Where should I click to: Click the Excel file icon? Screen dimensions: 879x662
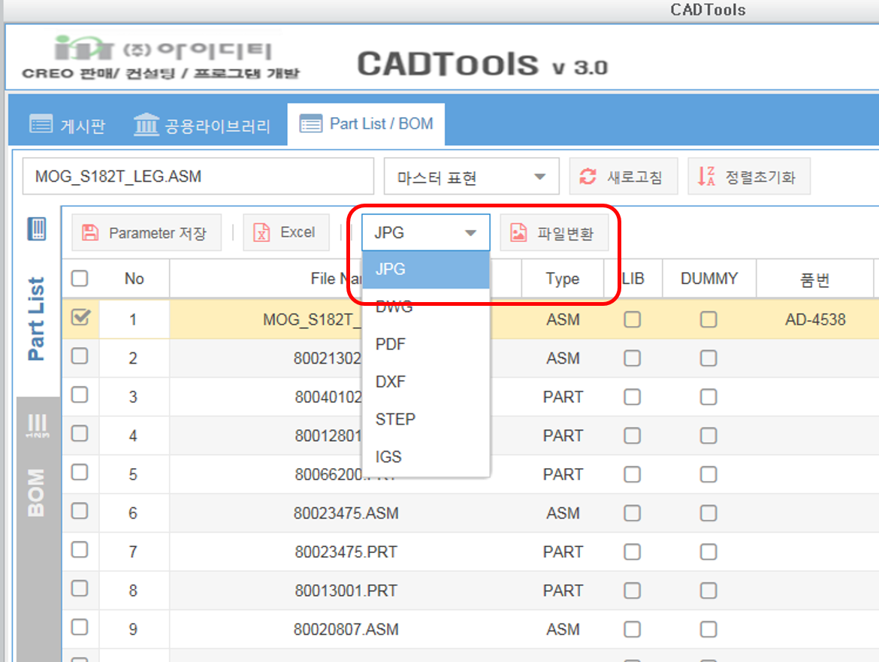261,232
